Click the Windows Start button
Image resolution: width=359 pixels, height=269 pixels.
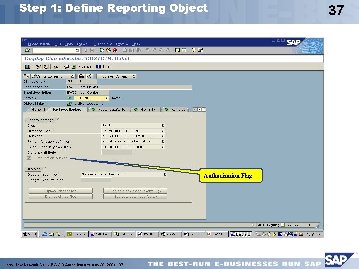(x=30, y=234)
